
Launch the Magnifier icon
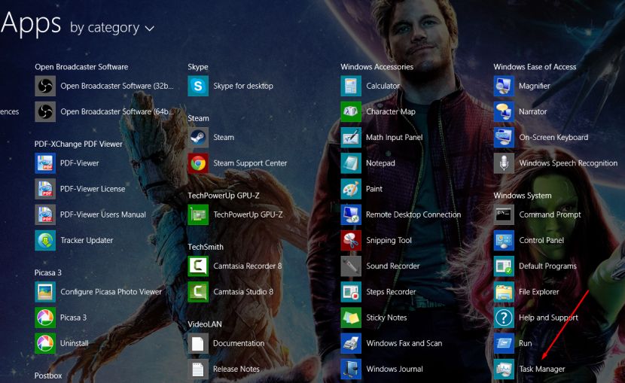(504, 86)
